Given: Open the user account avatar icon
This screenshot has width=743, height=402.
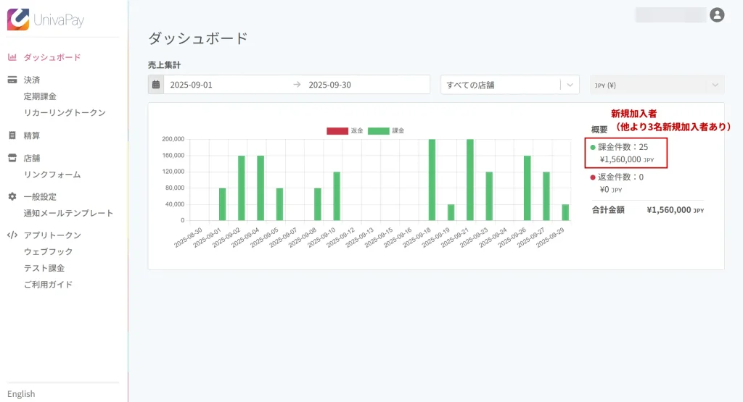Looking at the screenshot, I should (x=717, y=14).
